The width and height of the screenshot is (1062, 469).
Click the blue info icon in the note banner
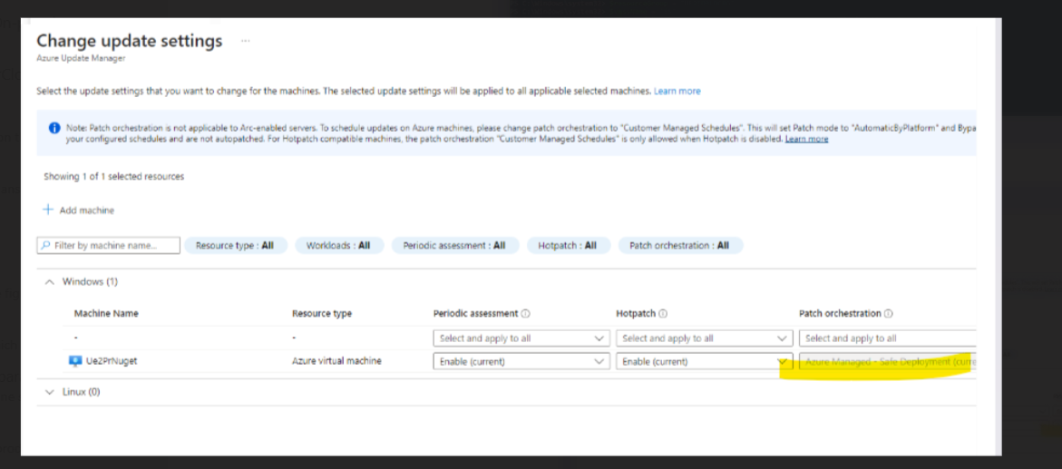(54, 128)
